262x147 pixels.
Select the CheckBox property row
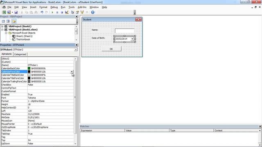point(37,85)
